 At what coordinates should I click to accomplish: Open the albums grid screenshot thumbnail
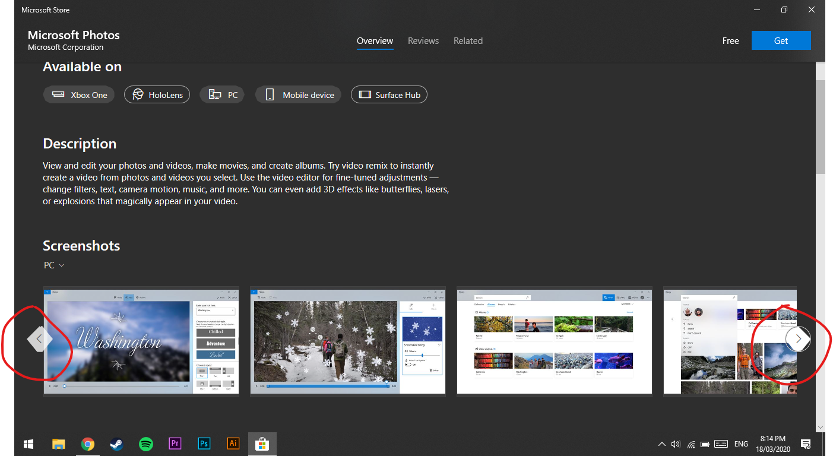(x=555, y=341)
